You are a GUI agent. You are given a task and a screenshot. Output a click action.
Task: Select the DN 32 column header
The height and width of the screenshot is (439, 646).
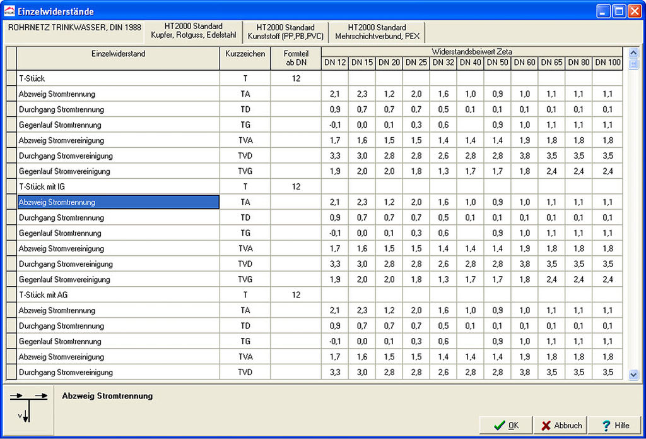443,64
